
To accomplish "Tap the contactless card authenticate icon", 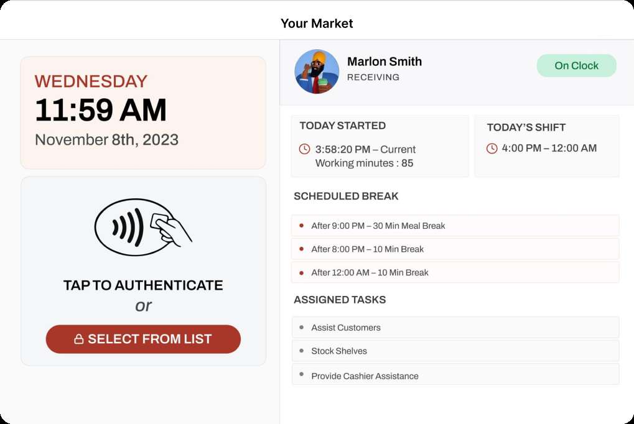I will click(x=143, y=227).
